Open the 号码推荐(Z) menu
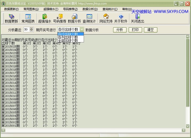 click(x=70, y=9)
